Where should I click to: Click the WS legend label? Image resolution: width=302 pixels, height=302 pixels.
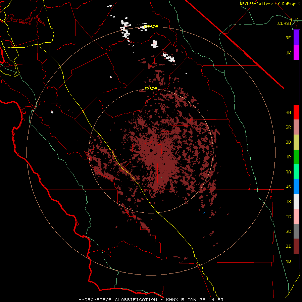point(288,187)
